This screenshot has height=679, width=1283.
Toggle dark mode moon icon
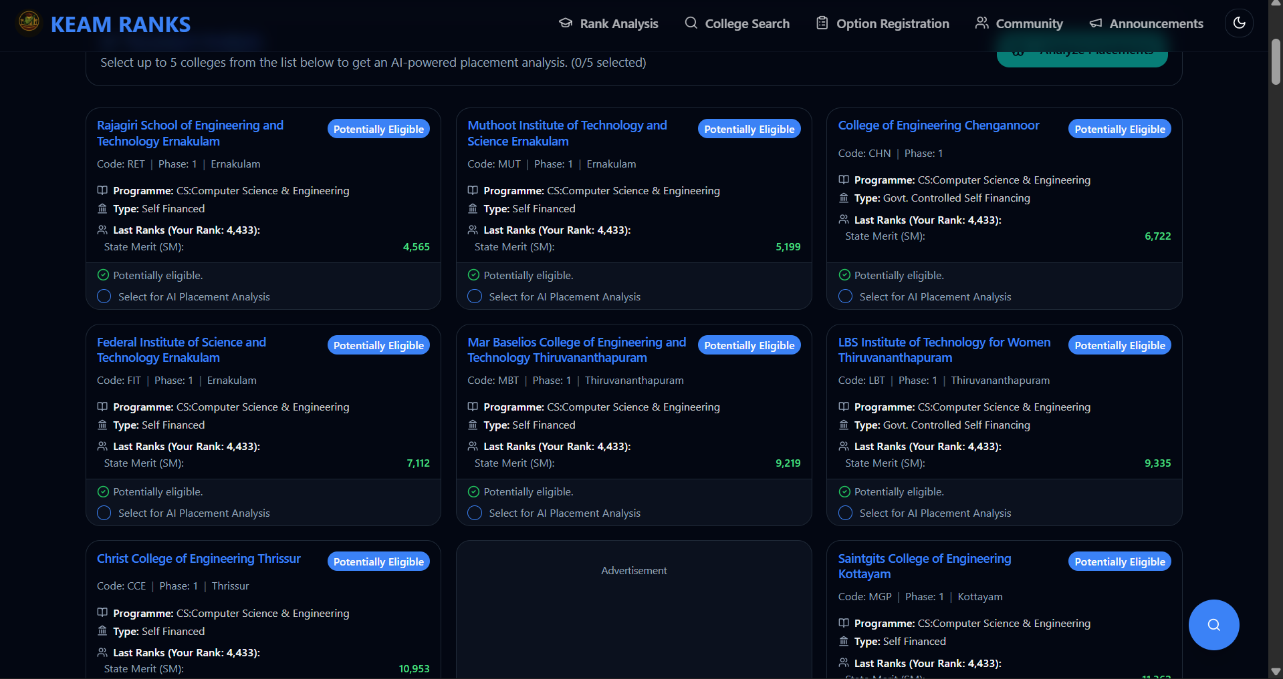tap(1239, 23)
